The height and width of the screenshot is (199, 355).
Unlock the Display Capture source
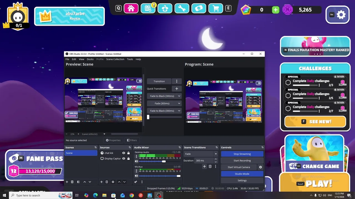tap(128, 159)
